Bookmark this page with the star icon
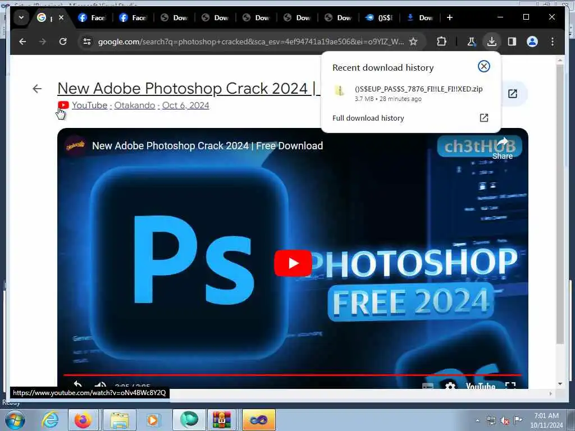Screen dimensions: 575x431 point(413,42)
